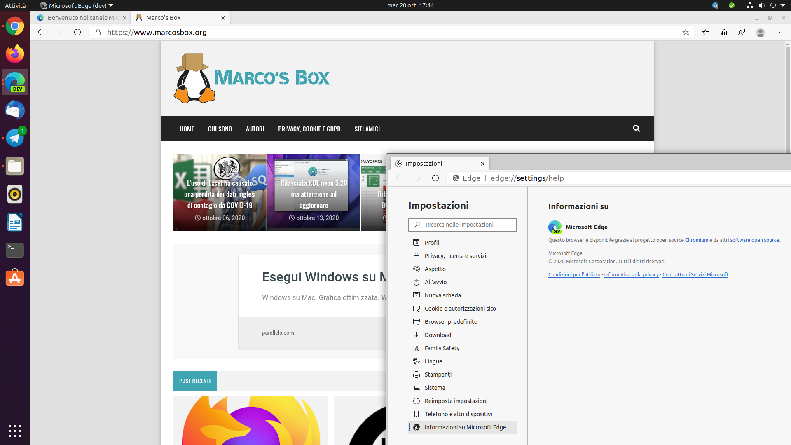The image size is (791, 445).
Task: Select the Download icon in Settings sidebar
Action: pyautogui.click(x=417, y=335)
